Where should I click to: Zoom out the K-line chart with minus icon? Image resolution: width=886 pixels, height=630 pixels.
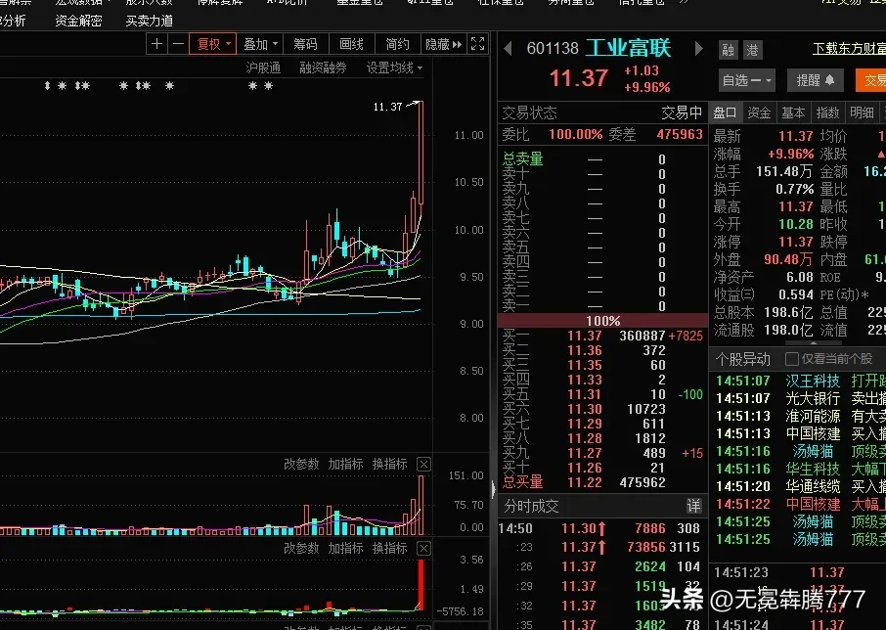(x=179, y=44)
